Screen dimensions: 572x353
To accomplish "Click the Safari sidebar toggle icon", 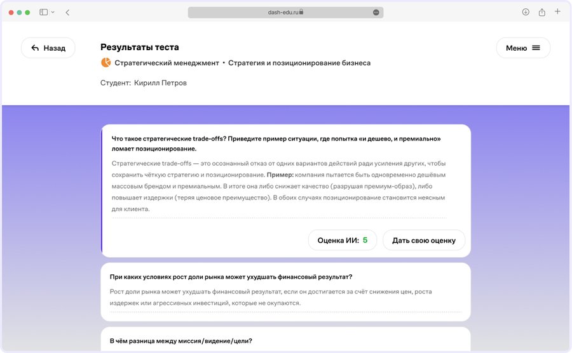I will click(44, 12).
